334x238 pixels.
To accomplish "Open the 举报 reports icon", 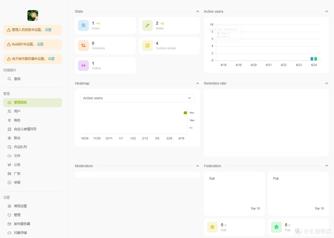I will click(x=9, y=182).
